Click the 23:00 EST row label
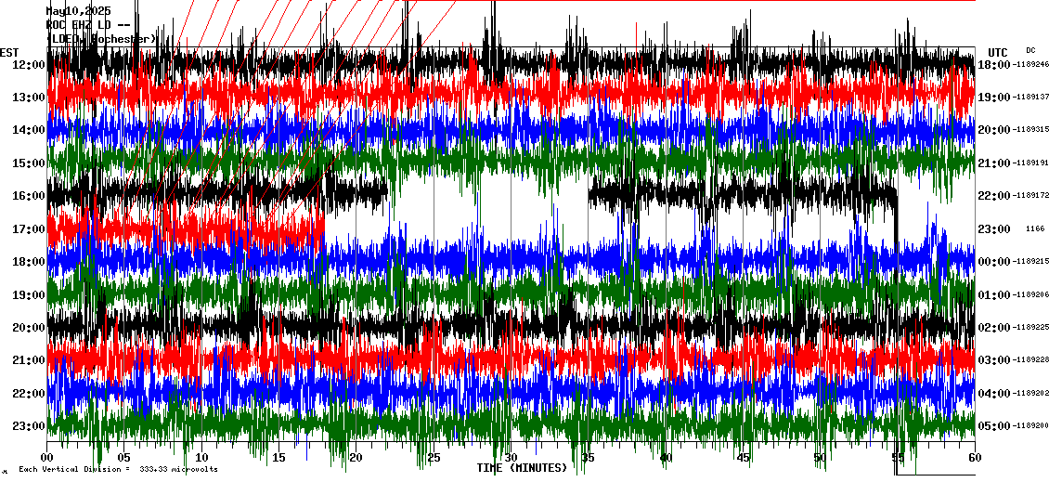The width and height of the screenshot is (1049, 482). click(x=30, y=426)
